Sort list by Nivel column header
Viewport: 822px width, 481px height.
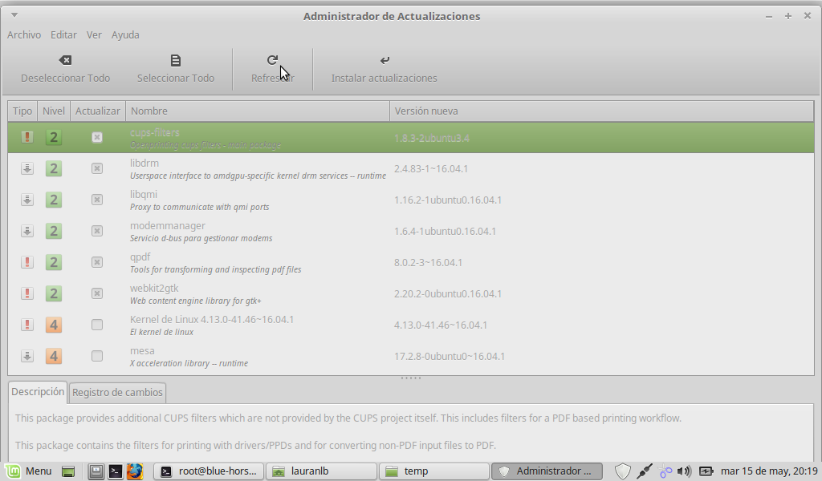(x=54, y=111)
